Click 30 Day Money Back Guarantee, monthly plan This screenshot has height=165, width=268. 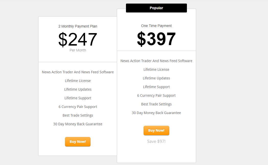[x=78, y=124]
